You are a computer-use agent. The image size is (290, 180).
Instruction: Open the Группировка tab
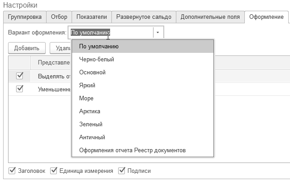point(25,17)
